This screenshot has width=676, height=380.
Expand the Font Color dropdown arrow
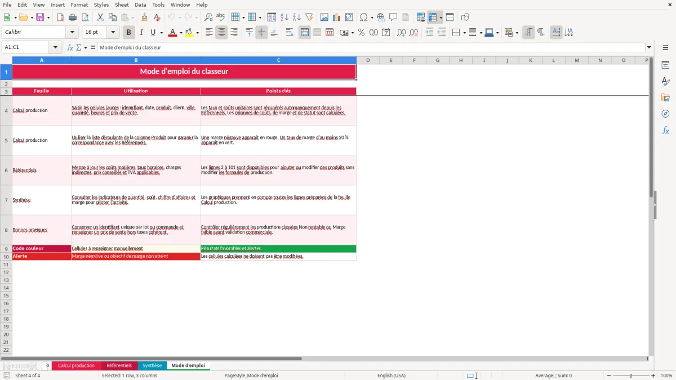click(x=180, y=33)
